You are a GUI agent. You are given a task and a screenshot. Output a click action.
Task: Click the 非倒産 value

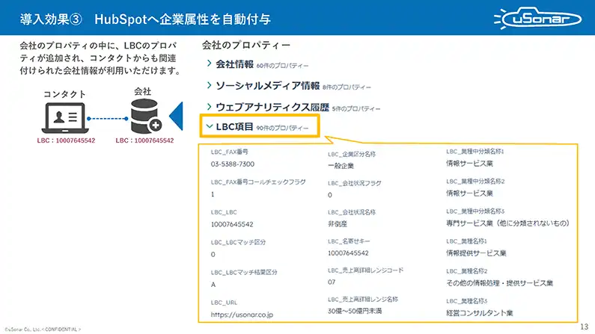(x=338, y=224)
